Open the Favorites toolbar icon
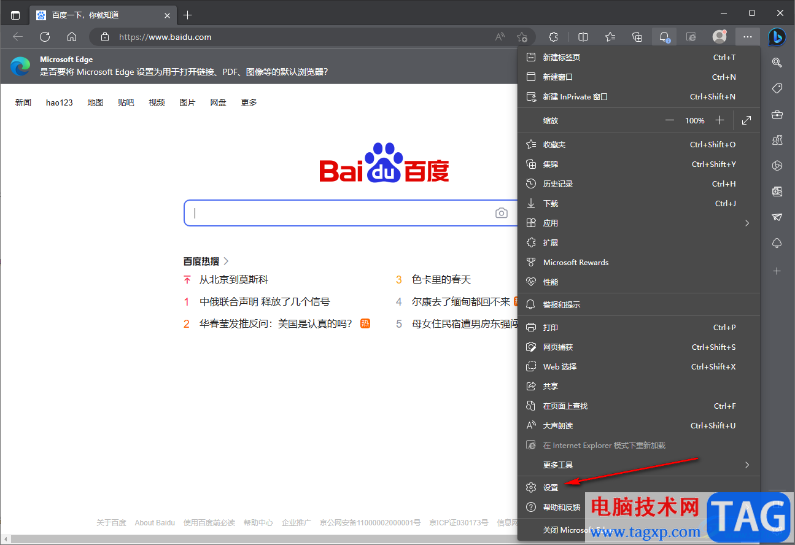Viewport: 795px width, 545px height. tap(610, 37)
